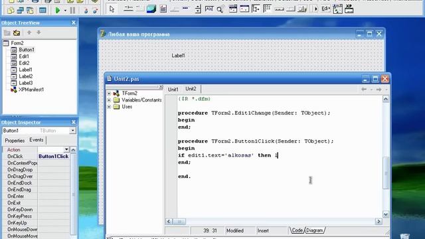The height and width of the screenshot is (239, 425).
Task: Pick the XPManifest component from palette
Action: point(349,9)
